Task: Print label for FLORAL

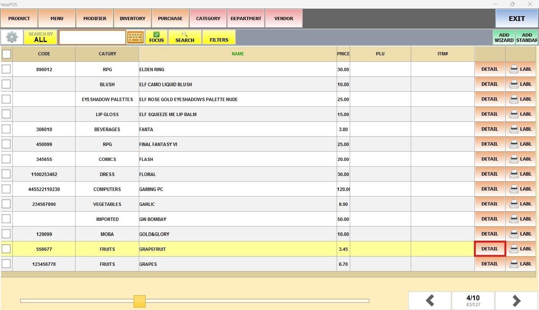Action: pyautogui.click(x=521, y=174)
